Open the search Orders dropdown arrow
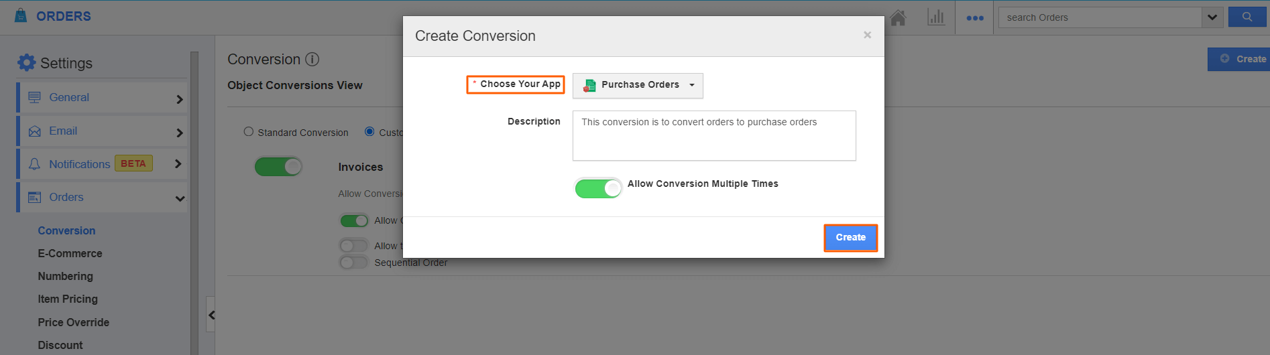1270x355 pixels. coord(1212,17)
